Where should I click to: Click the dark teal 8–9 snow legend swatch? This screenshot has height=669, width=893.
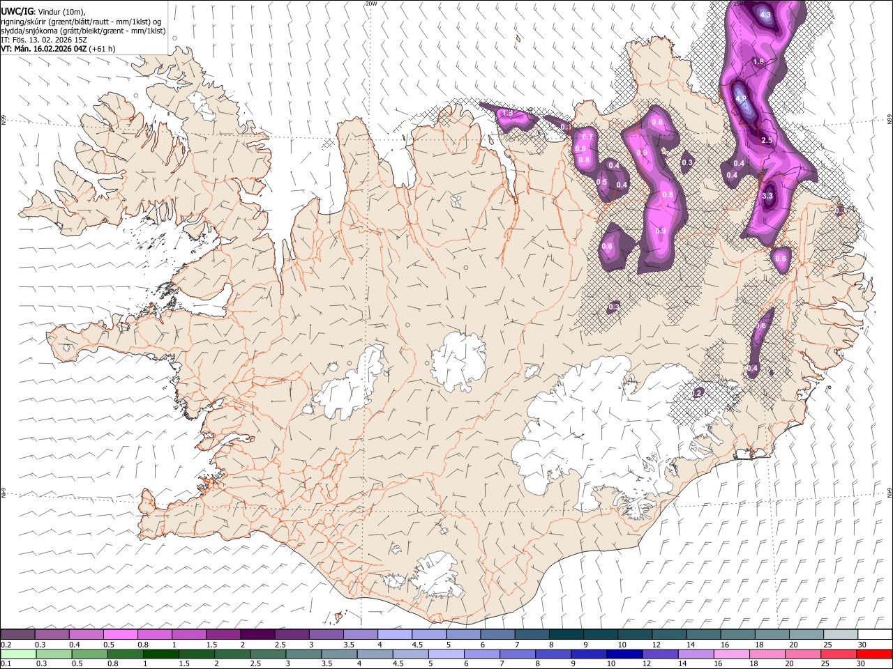566,635
